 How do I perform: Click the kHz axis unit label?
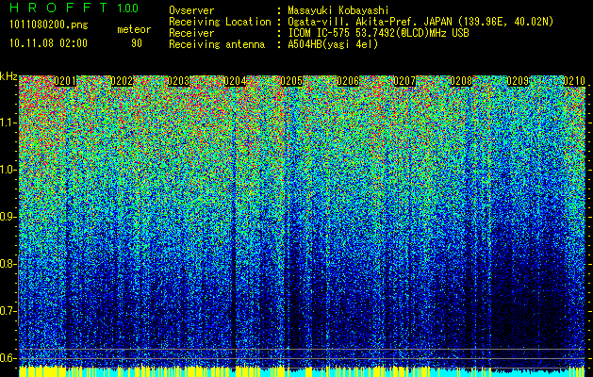(8, 76)
